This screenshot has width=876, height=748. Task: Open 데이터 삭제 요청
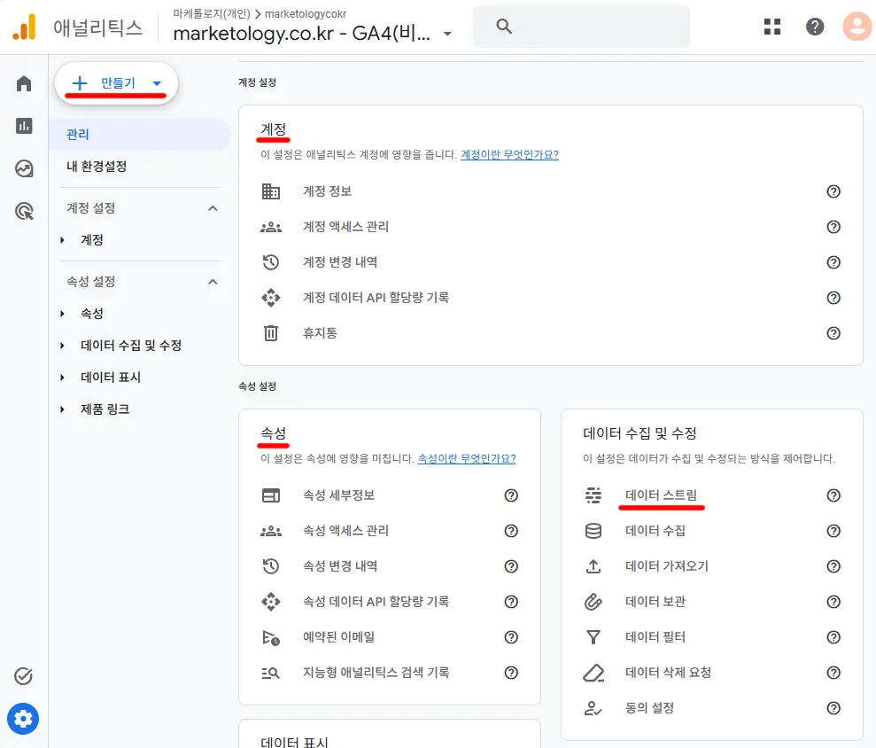click(x=668, y=673)
